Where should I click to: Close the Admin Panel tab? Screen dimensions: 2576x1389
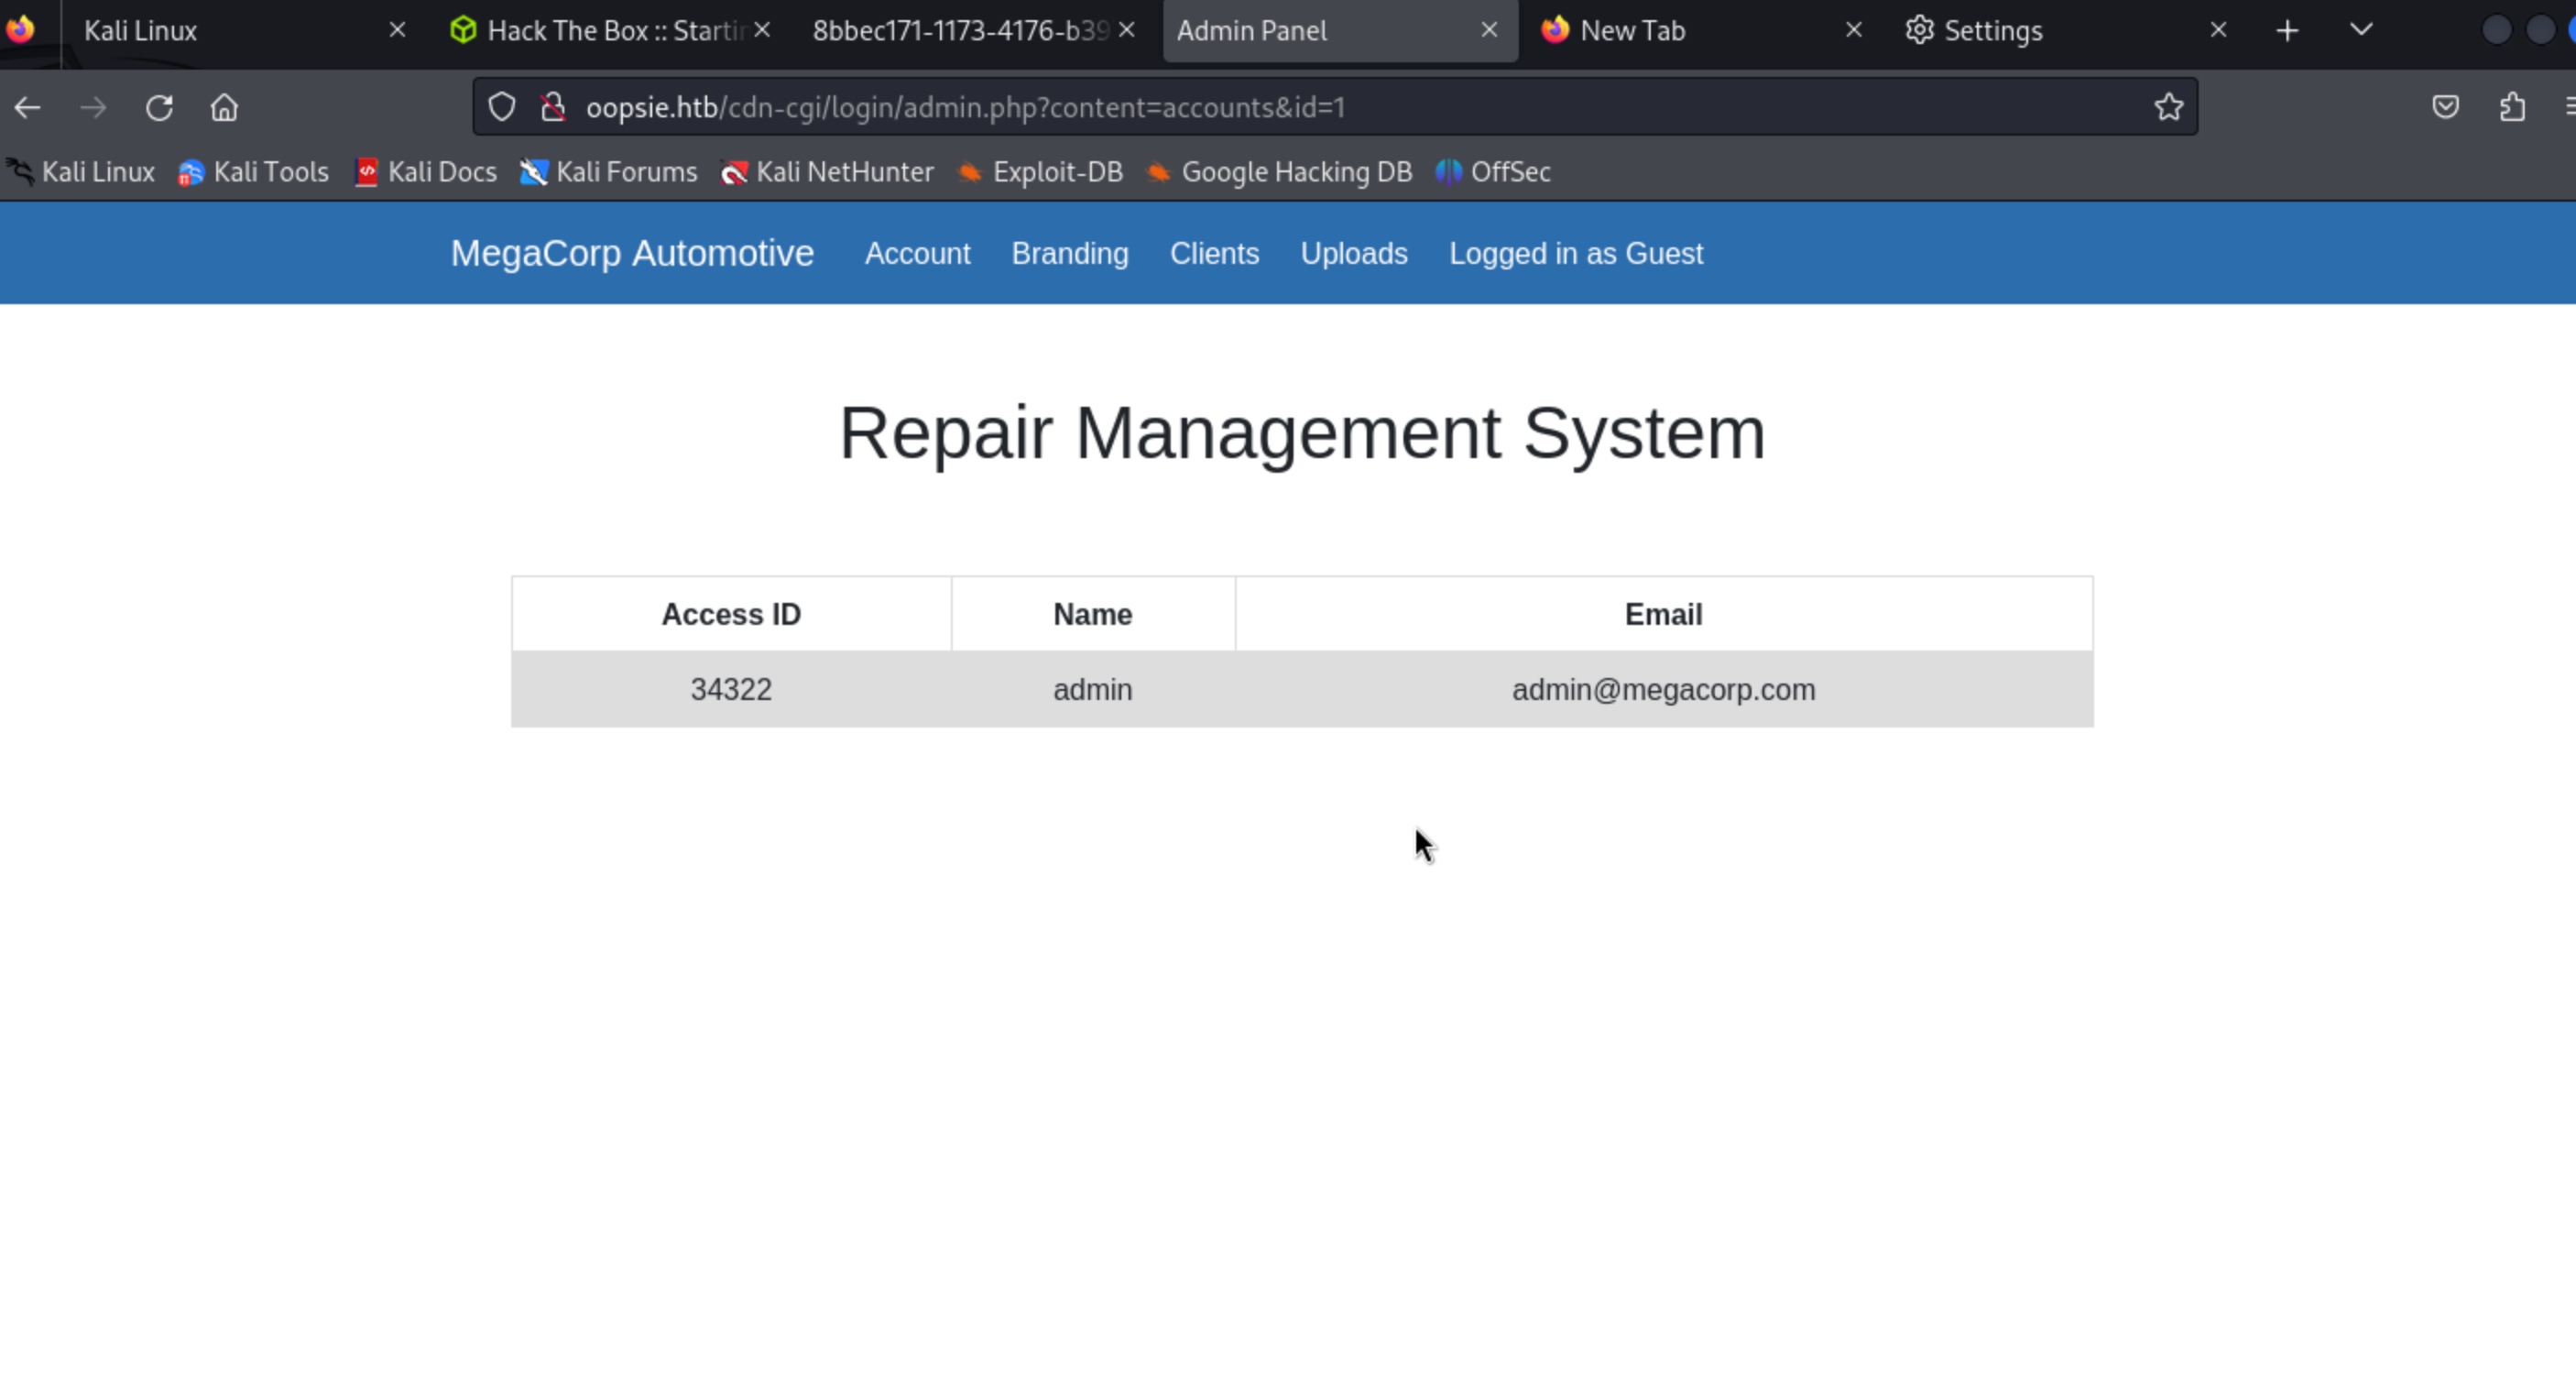click(1489, 30)
